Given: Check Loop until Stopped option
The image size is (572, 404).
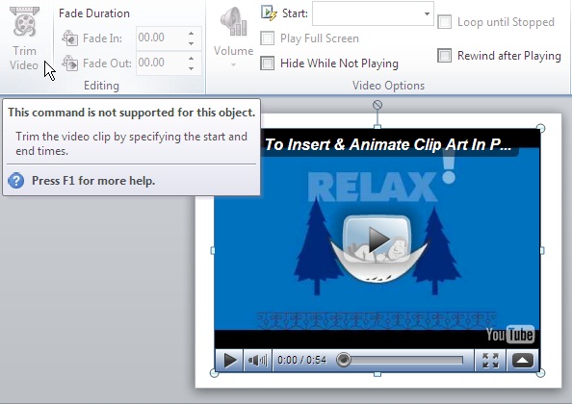Looking at the screenshot, I should (444, 22).
